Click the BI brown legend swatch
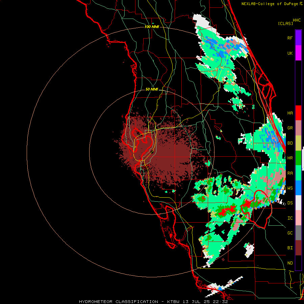The height and width of the screenshot is (304, 304). [x=298, y=248]
